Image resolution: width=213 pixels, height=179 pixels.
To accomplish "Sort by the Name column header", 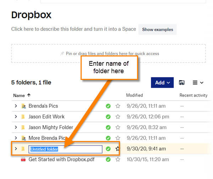I will (x=22, y=96).
